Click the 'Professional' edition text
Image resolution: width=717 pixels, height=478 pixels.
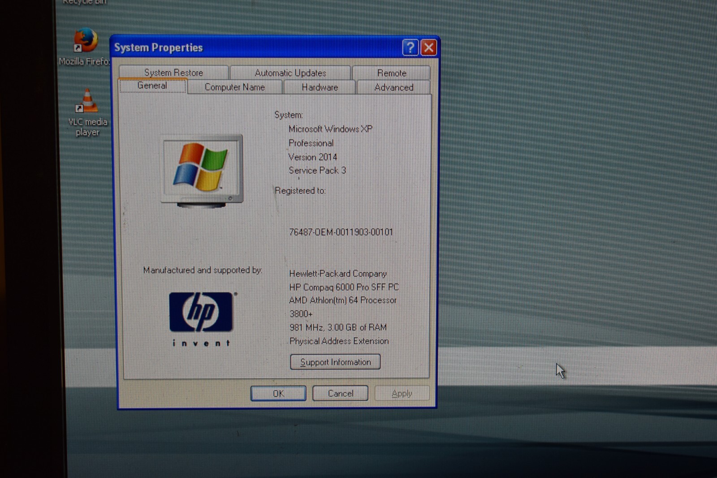point(311,143)
